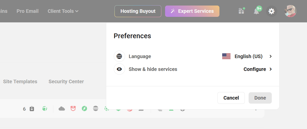The width and height of the screenshot is (307, 129).
Task: Expand the Client Tools dropdown
Action: [63, 11]
